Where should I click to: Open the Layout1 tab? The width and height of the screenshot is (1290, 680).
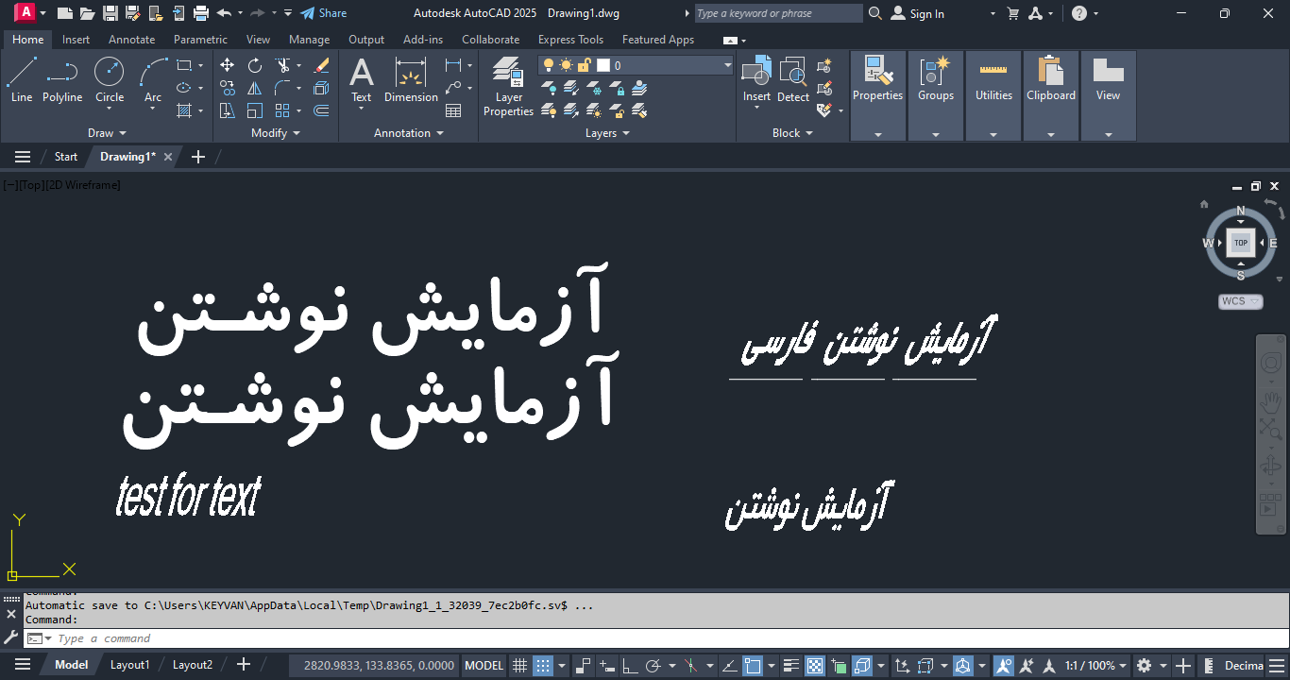coord(129,665)
